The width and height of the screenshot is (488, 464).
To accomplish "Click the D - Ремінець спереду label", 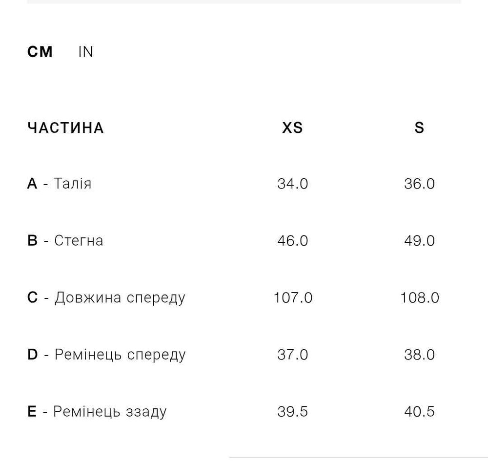I will tap(106, 355).
